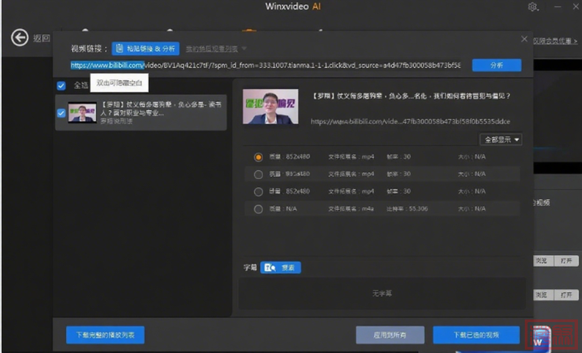
Task: Click the upper 浏览 browse button in background window
Action: tap(544, 261)
